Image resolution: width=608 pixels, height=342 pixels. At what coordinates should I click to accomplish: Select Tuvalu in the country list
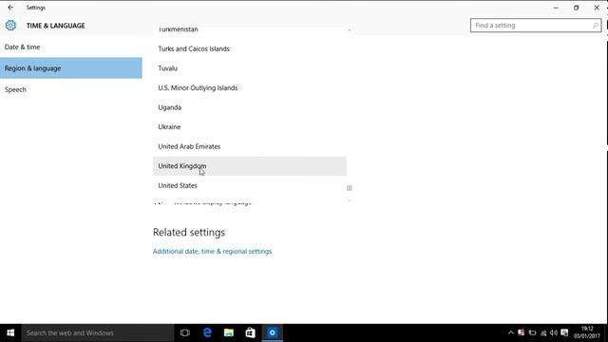(250, 68)
